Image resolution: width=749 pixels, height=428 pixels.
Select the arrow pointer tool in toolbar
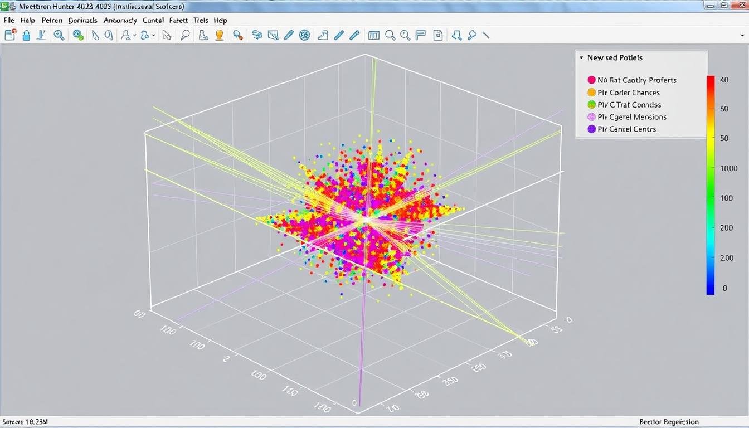click(166, 35)
